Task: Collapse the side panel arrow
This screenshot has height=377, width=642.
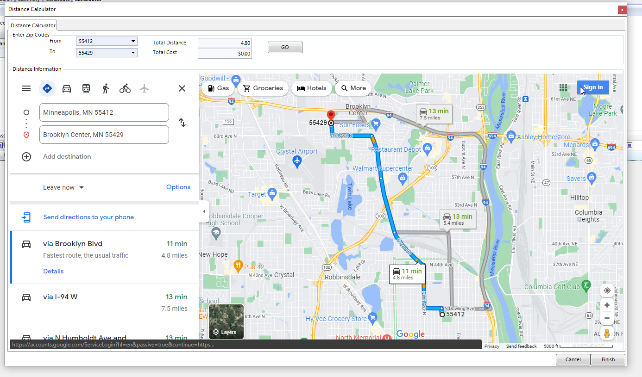Action: (204, 211)
